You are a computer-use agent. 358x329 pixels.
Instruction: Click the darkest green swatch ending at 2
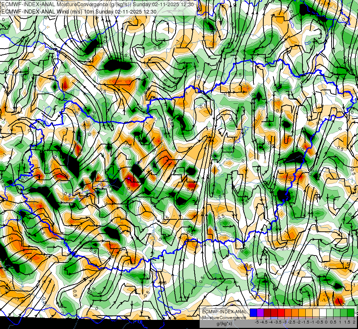point(350,313)
